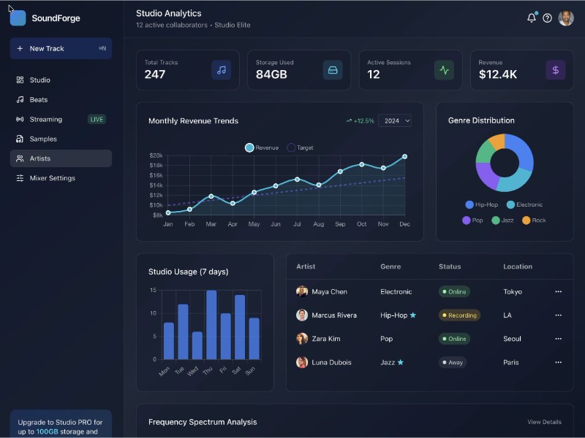The width and height of the screenshot is (585, 438).
Task: Click the Seoul location cell
Action: (x=512, y=339)
